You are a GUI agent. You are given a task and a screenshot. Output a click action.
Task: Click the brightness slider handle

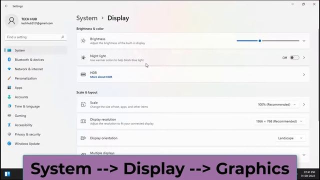coord(260,41)
